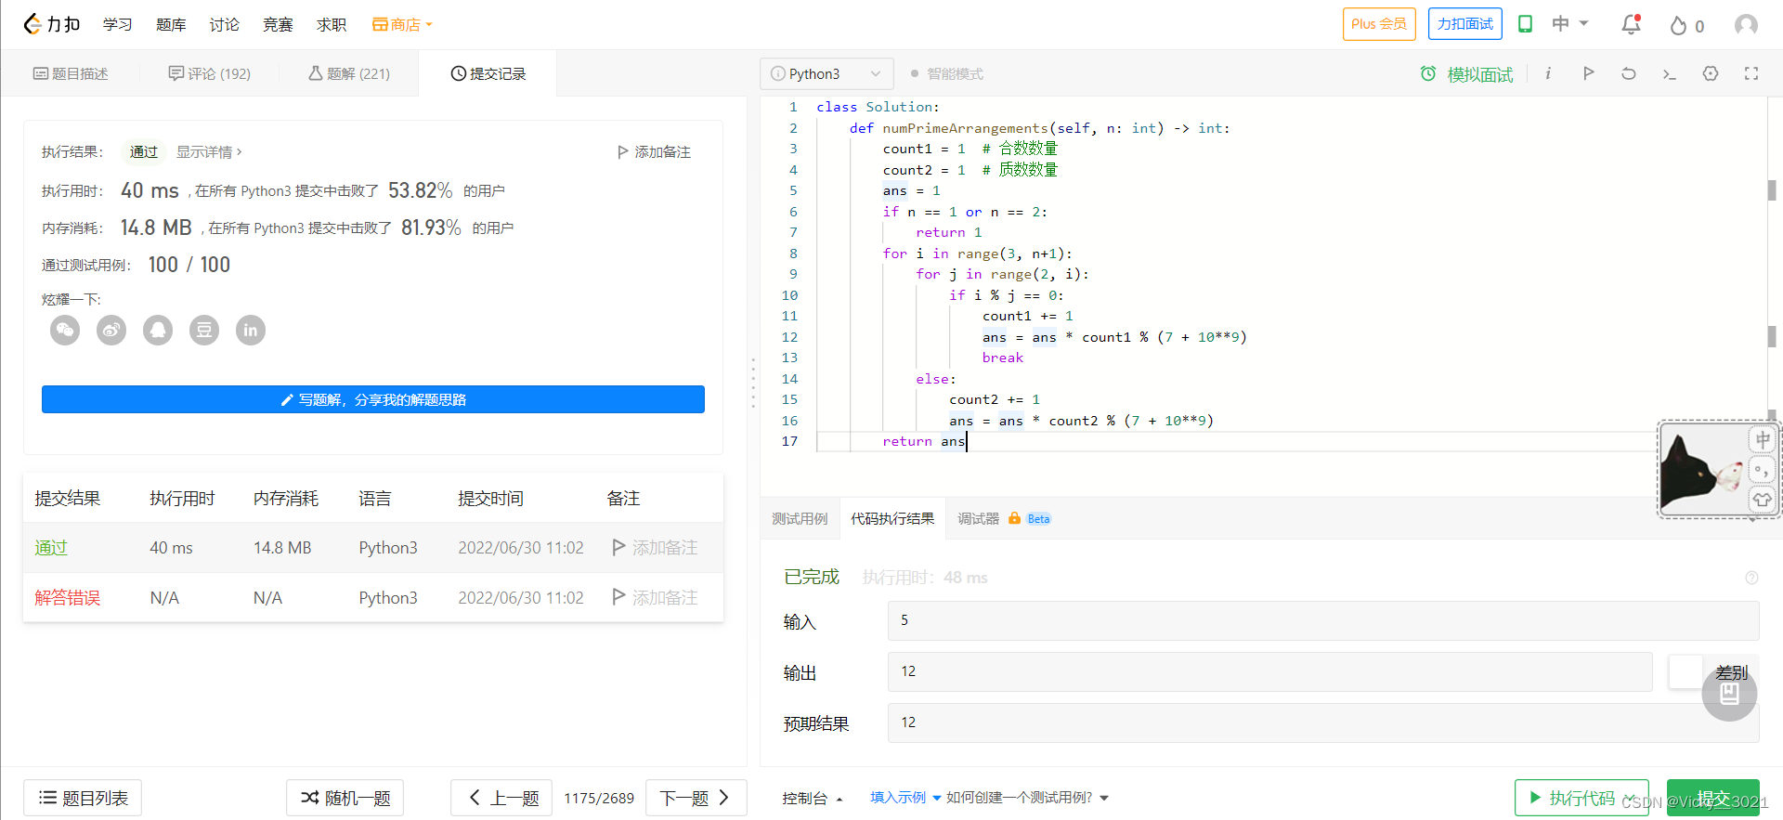Open the 竞赛 menu
Screen dimensions: 1783x820
tap(278, 24)
